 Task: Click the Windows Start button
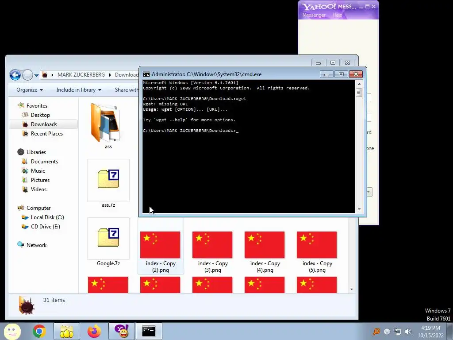click(12, 331)
